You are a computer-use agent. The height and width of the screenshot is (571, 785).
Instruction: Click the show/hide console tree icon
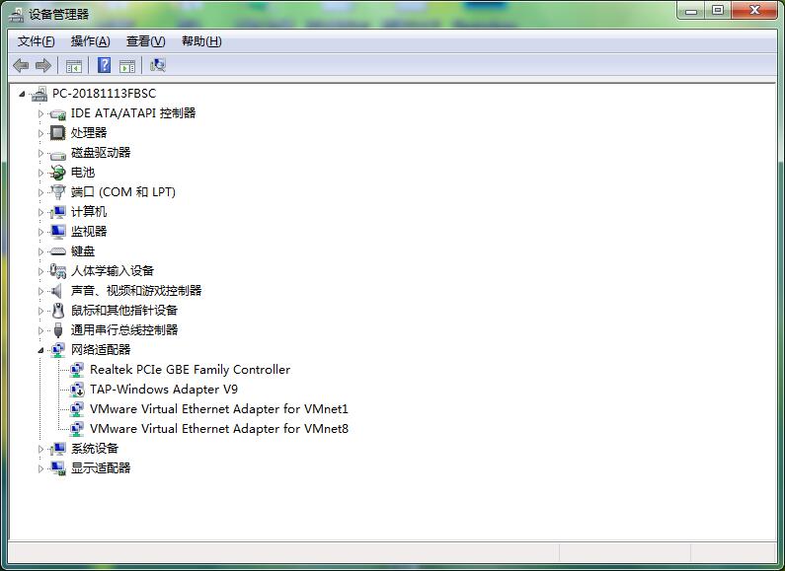(74, 65)
